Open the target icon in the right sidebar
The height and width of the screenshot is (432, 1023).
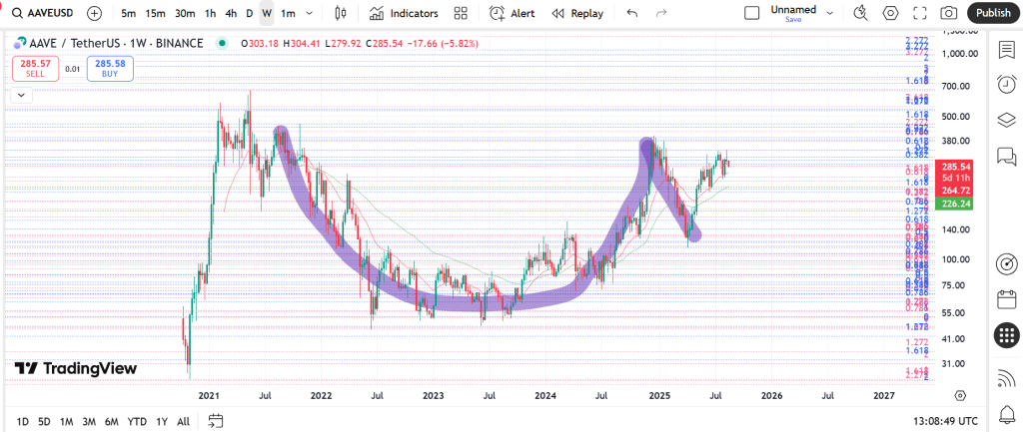tap(1007, 264)
